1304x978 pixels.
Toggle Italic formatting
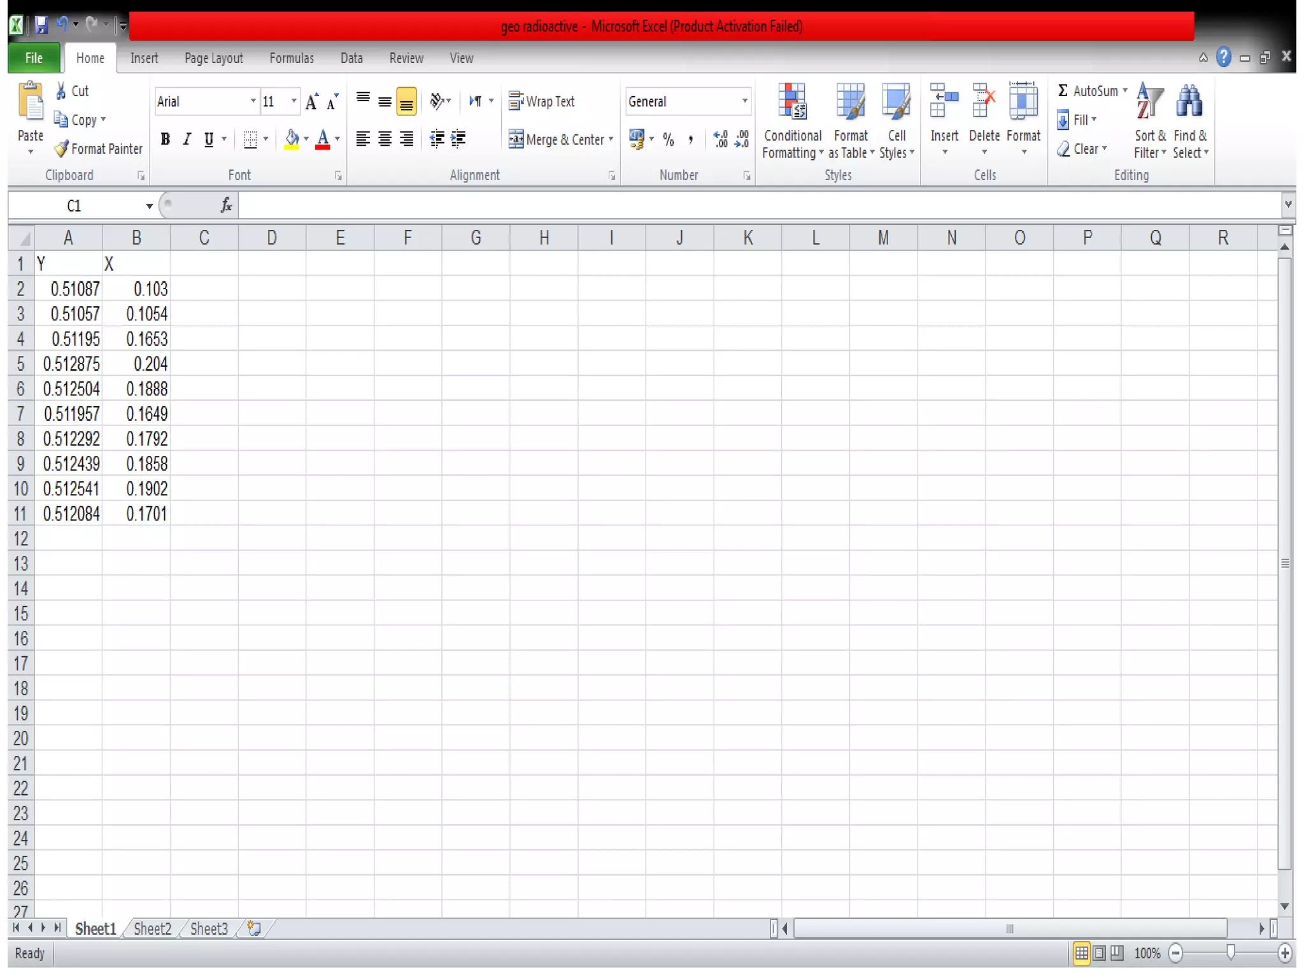coord(187,139)
